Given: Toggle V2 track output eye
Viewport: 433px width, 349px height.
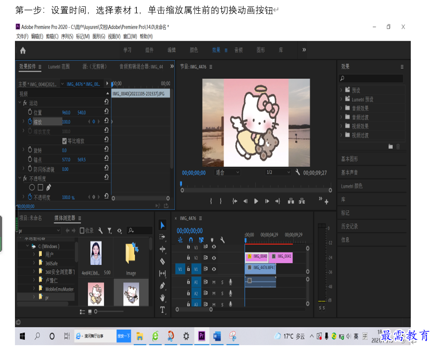Looking at the screenshot, I should point(214,257).
